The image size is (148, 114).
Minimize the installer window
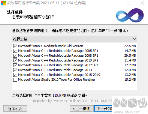click(115, 3)
